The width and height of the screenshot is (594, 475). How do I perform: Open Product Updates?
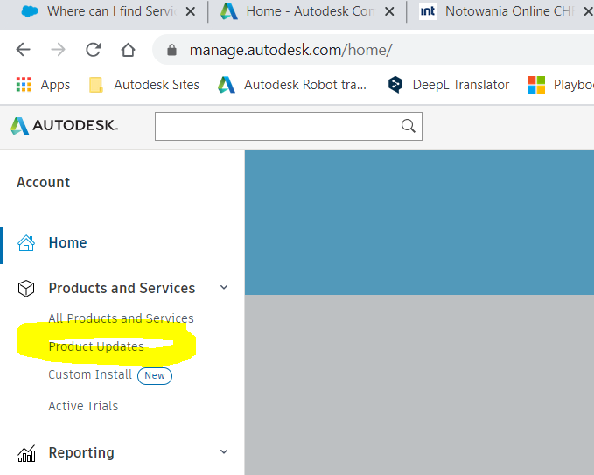96,346
